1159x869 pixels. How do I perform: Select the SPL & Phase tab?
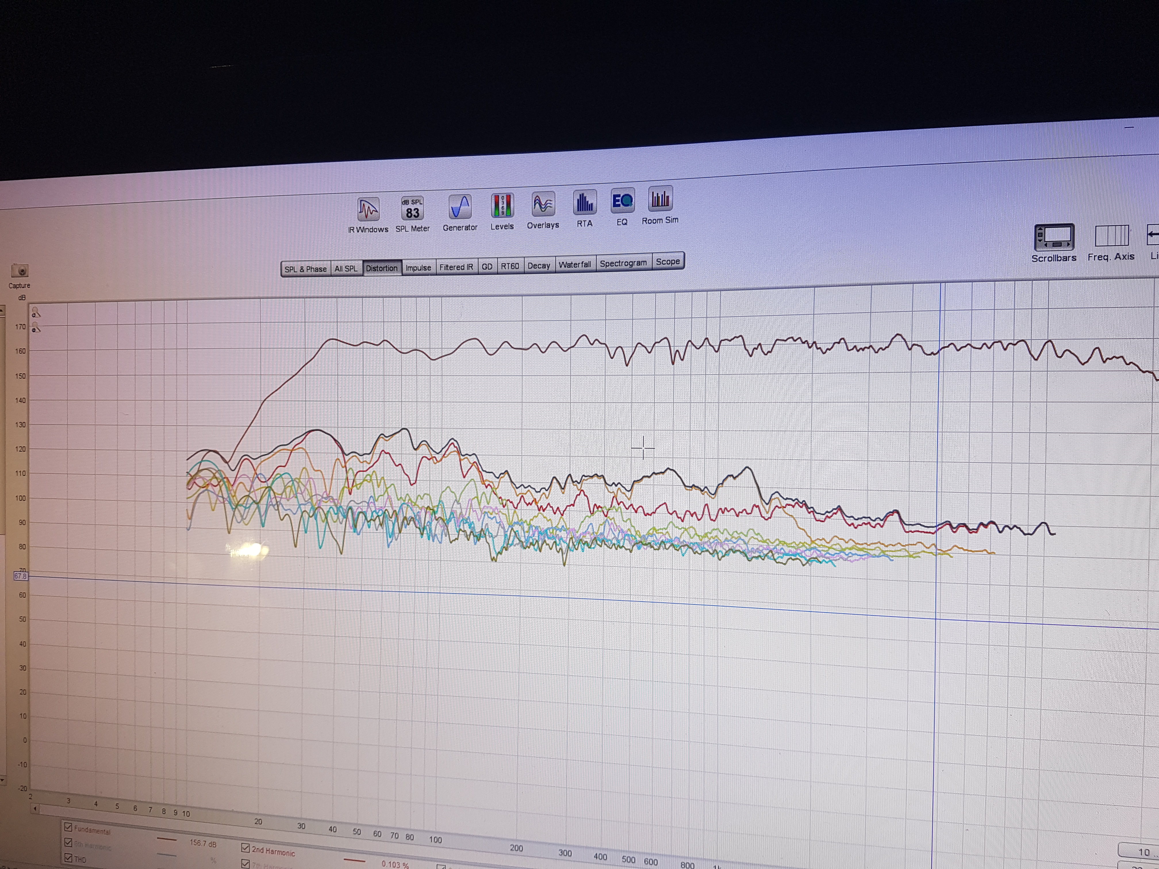306,269
